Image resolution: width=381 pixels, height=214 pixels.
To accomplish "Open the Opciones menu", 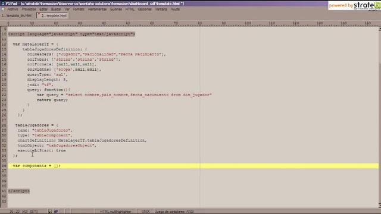I will click(145, 10).
